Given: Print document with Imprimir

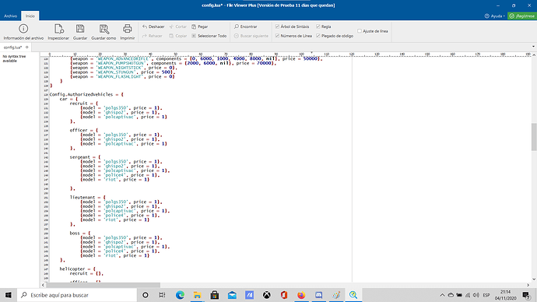Looking at the screenshot, I should (128, 32).
